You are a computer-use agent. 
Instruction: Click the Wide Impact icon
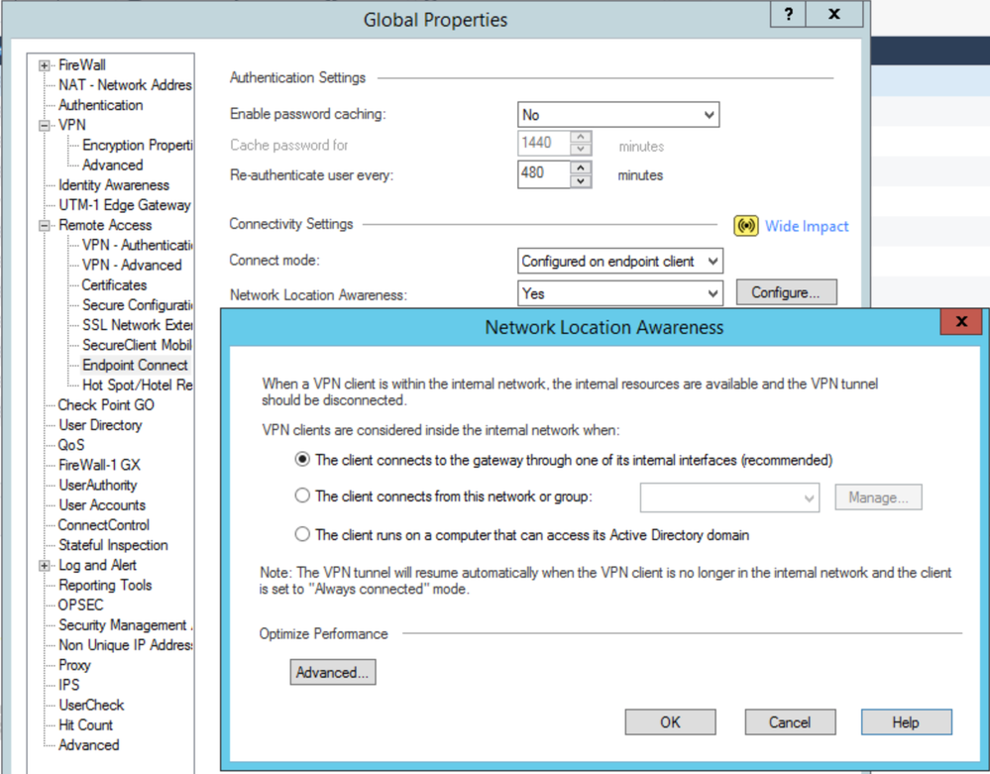coord(745,226)
